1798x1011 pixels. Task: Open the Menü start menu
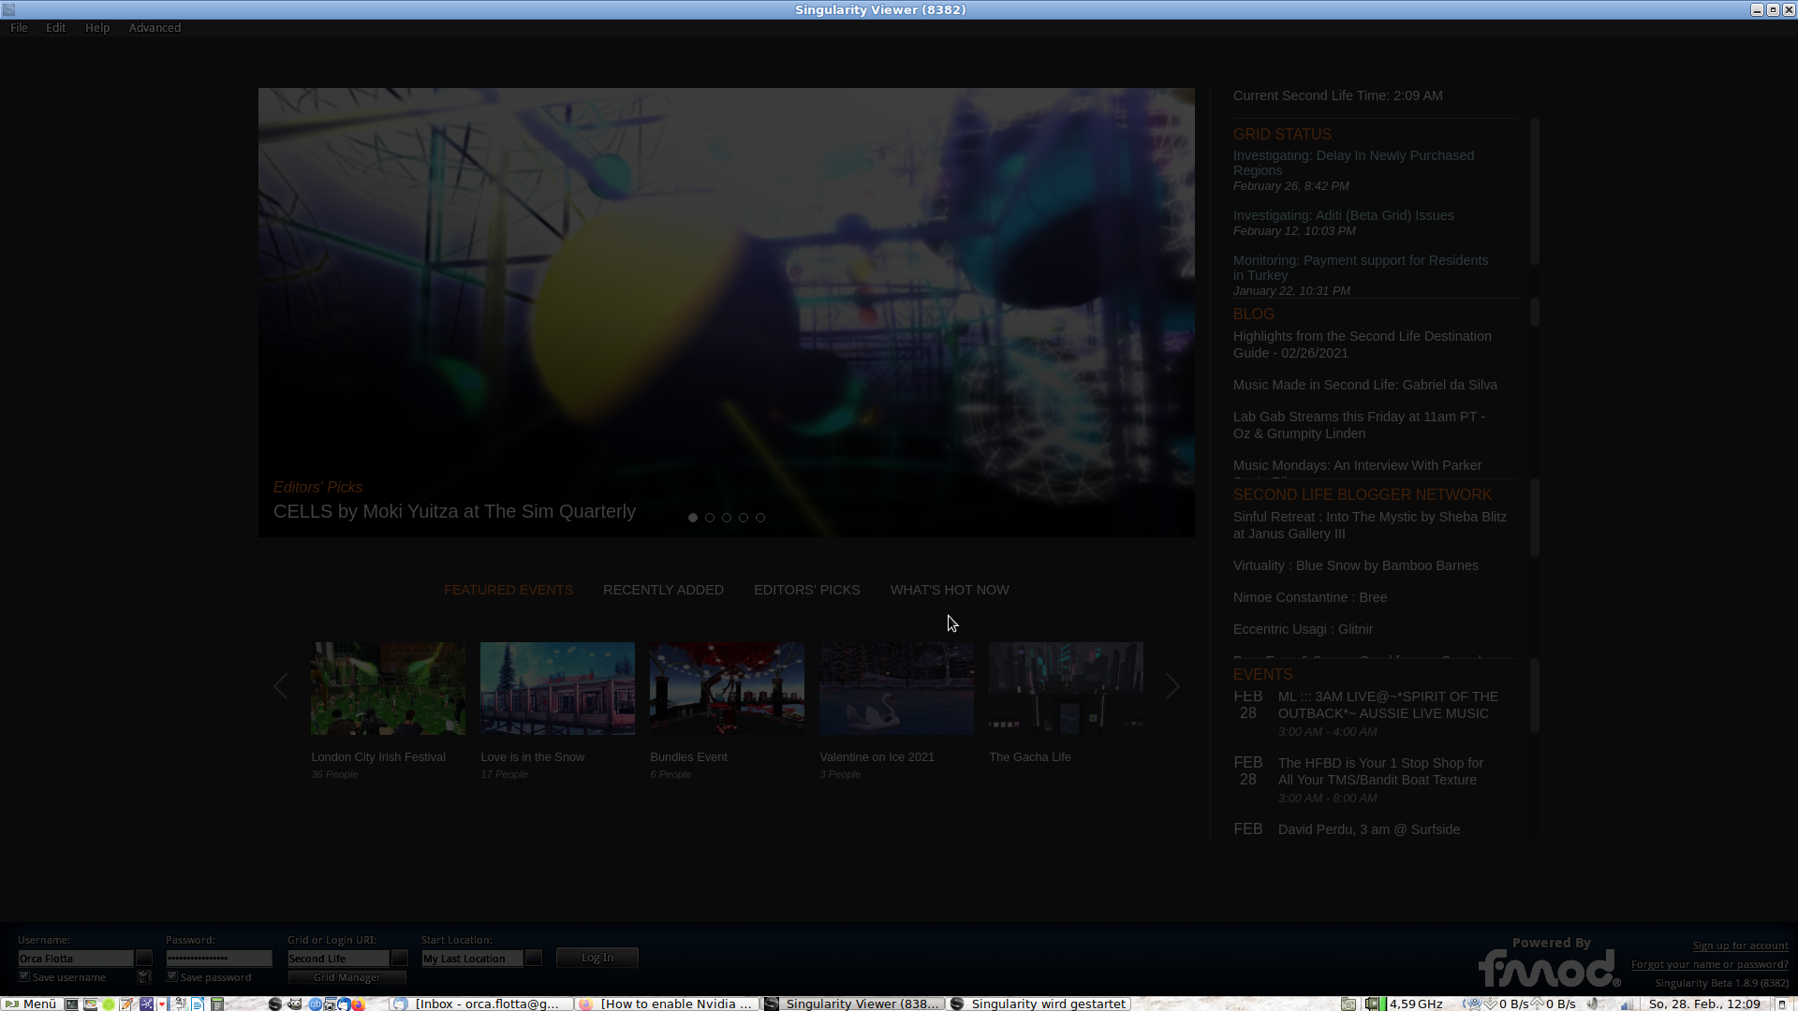(x=32, y=1004)
